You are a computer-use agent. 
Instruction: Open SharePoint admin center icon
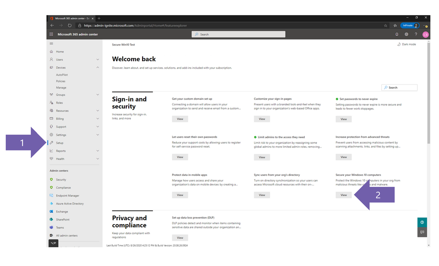point(51,219)
